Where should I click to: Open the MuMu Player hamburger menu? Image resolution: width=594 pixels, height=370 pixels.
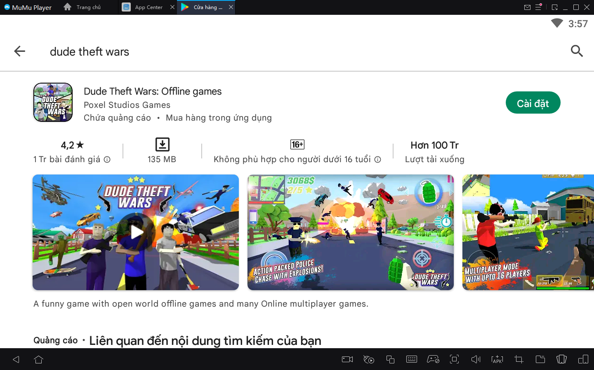538,7
